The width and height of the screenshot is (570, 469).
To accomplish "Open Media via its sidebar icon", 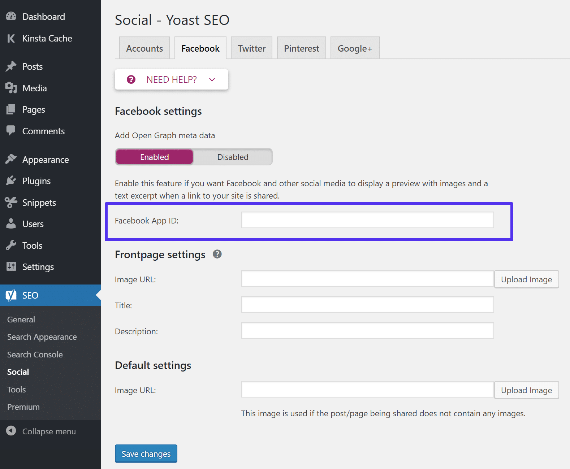I will pyautogui.click(x=11, y=88).
